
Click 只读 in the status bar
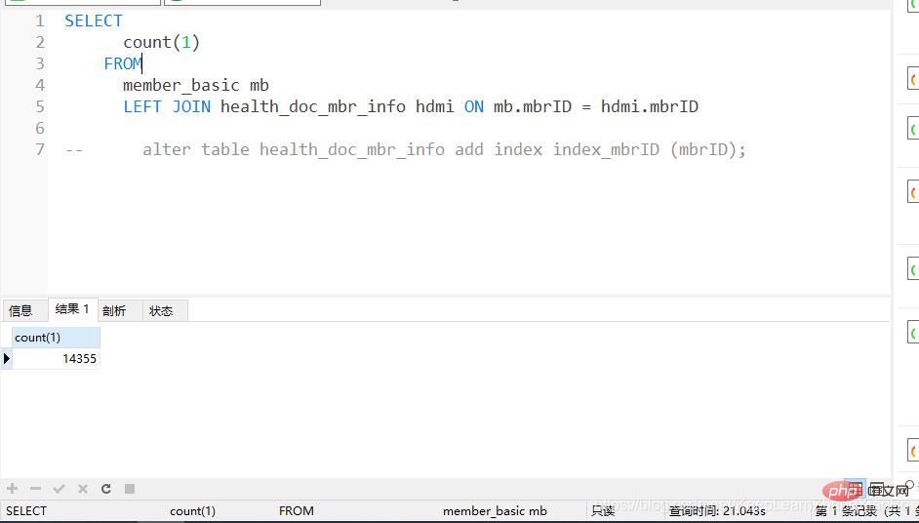pyautogui.click(x=603, y=510)
